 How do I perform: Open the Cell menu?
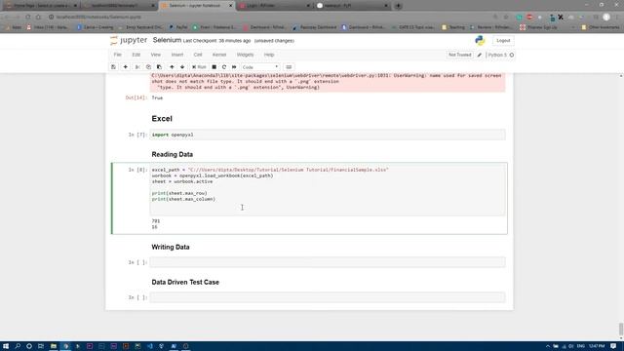click(x=198, y=55)
